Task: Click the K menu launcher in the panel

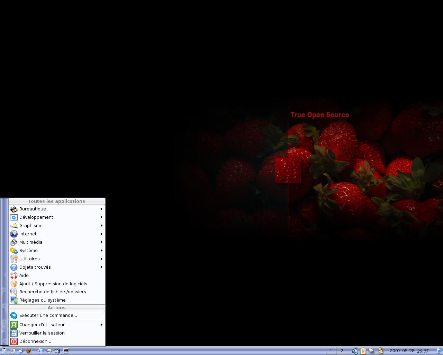Action: [x=4, y=351]
